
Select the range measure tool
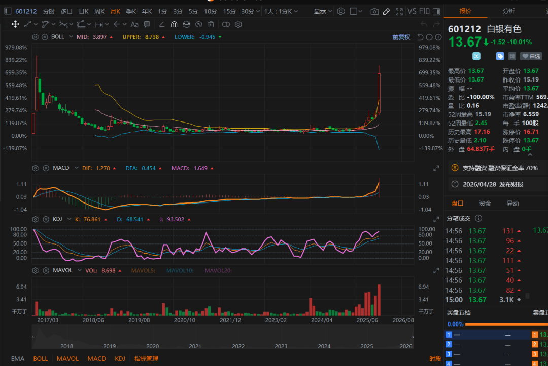(x=99, y=24)
